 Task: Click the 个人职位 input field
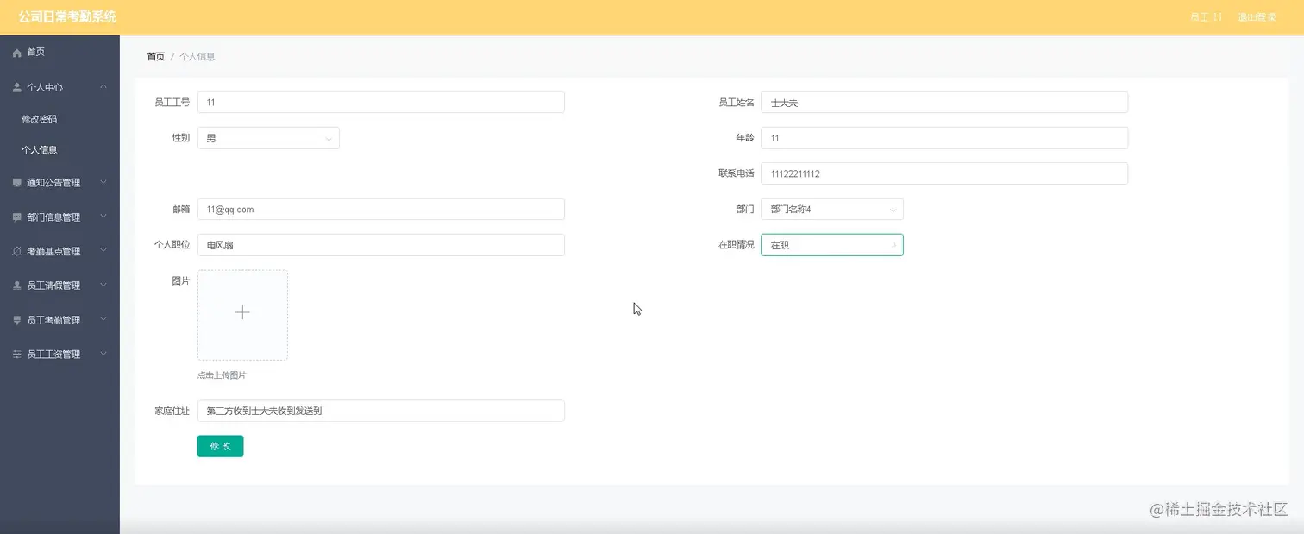[x=381, y=245]
